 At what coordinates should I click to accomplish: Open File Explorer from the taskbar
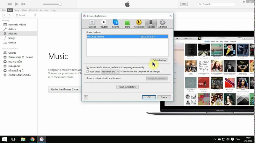point(23,139)
